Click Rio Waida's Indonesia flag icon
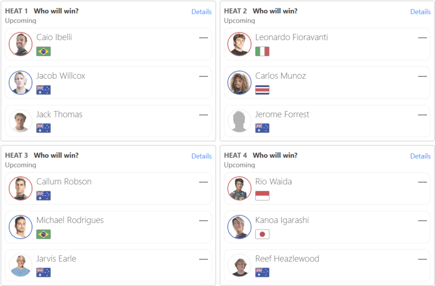This screenshot has width=435, height=286. pyautogui.click(x=262, y=195)
